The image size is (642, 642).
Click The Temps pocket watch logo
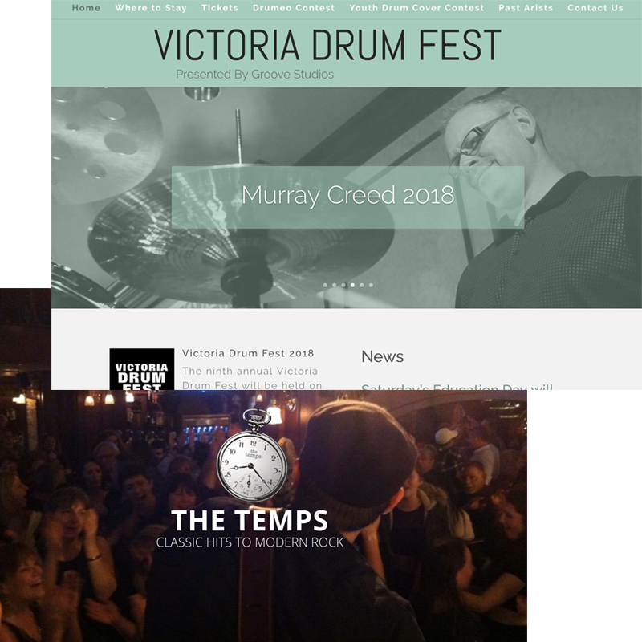pyautogui.click(x=251, y=454)
